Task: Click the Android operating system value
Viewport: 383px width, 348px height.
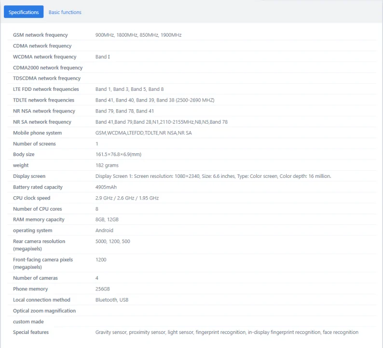Action: 104,231
